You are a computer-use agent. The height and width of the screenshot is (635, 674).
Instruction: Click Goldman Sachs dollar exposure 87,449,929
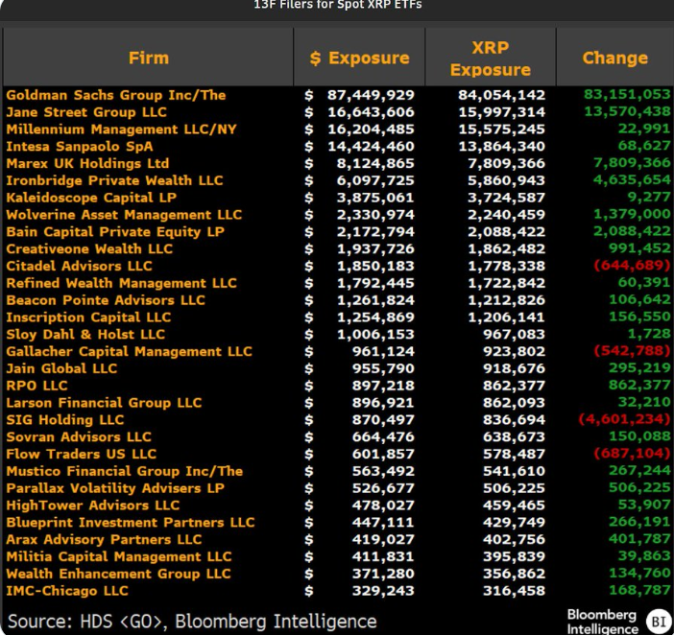point(371,95)
